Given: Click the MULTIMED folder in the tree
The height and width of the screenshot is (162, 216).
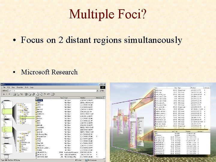Looking at the screenshot, I should point(24,110).
